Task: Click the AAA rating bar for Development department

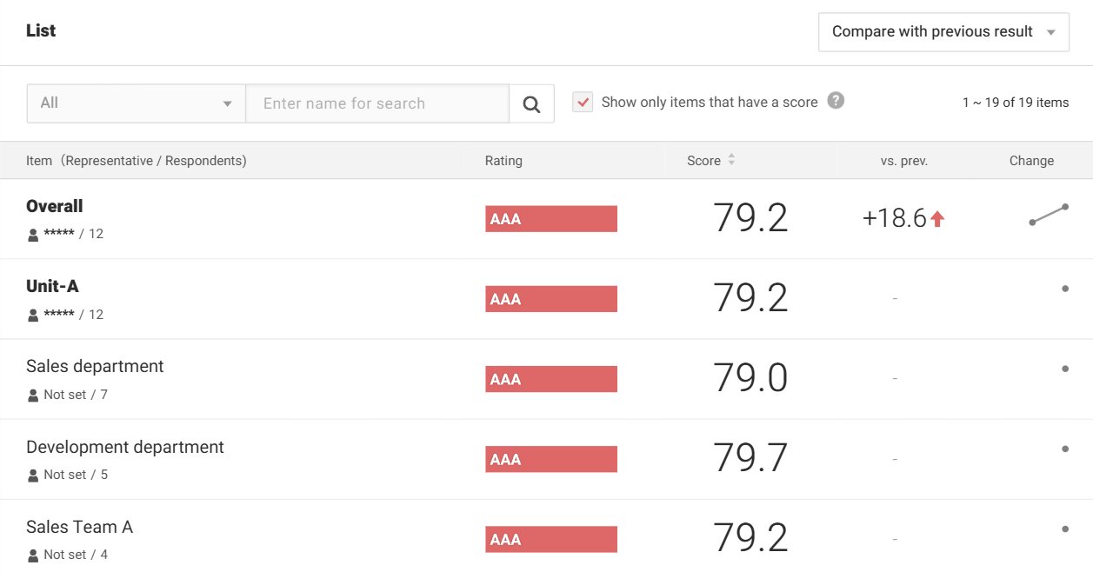Action: pos(551,460)
